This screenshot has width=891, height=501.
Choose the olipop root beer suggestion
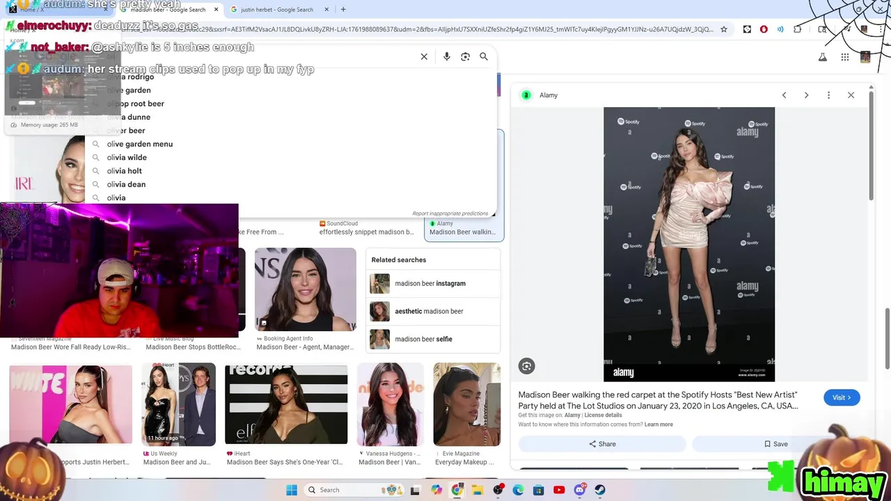pyautogui.click(x=291, y=104)
